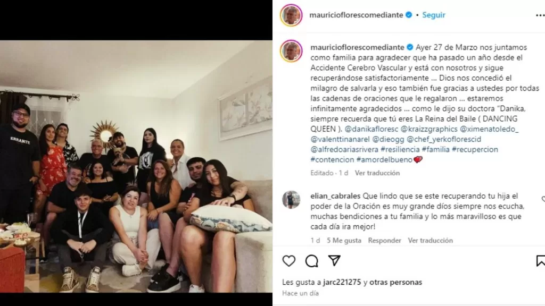View 5 Me gusta on comment
Image resolution: width=545 pixels, height=306 pixels.
tap(344, 241)
